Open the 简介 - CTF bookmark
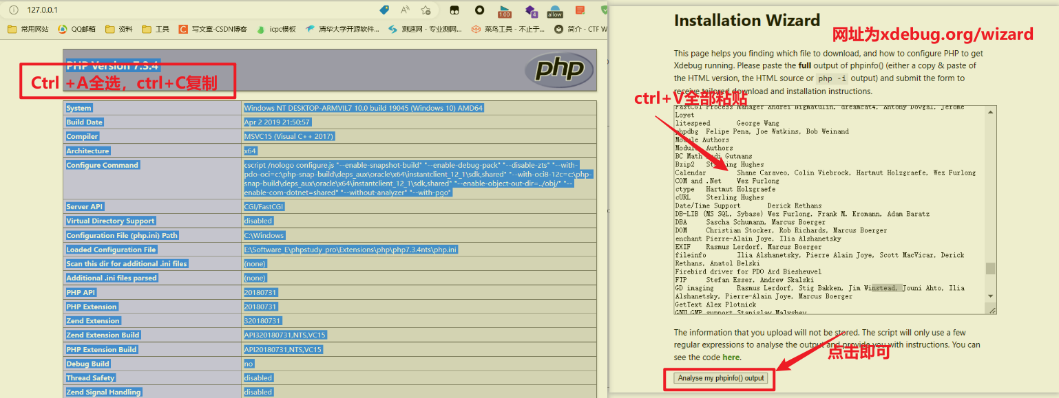 point(581,29)
